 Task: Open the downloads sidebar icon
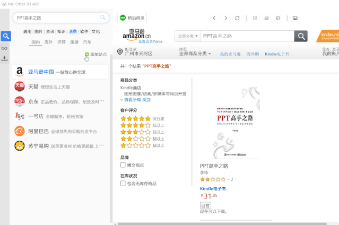(4, 58)
